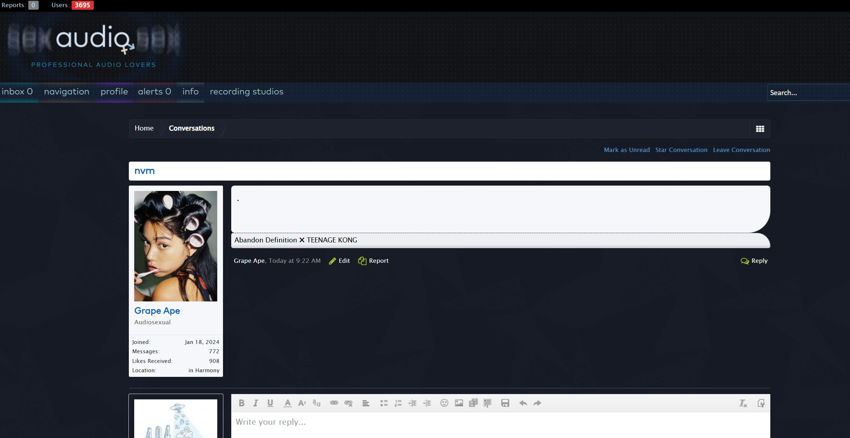Open the font family dropdown
The height and width of the screenshot is (438, 850).
click(316, 403)
